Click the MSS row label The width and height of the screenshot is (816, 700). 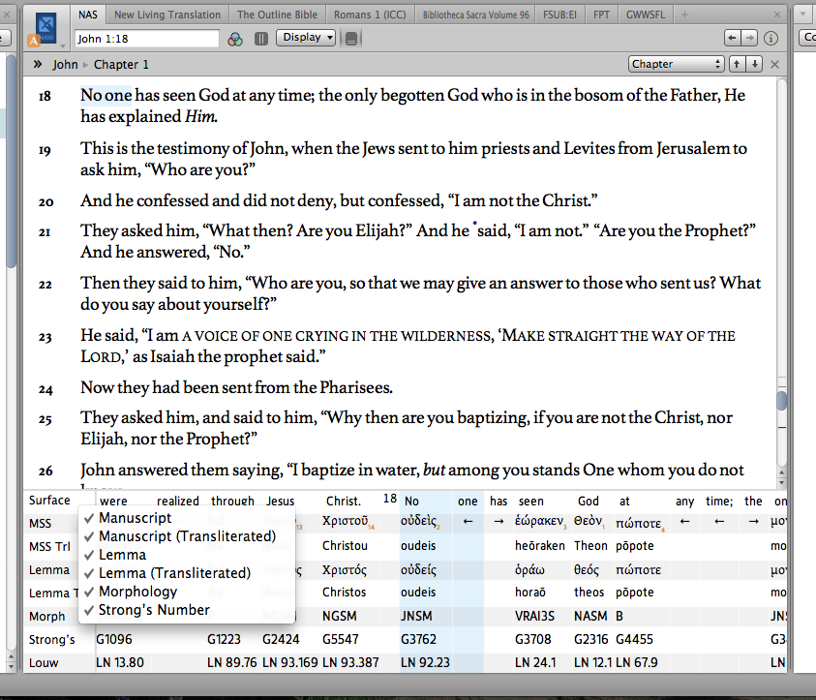[40, 524]
